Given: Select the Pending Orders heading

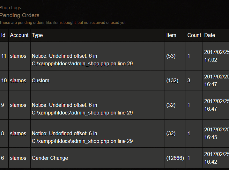Looking at the screenshot, I should [19, 15].
